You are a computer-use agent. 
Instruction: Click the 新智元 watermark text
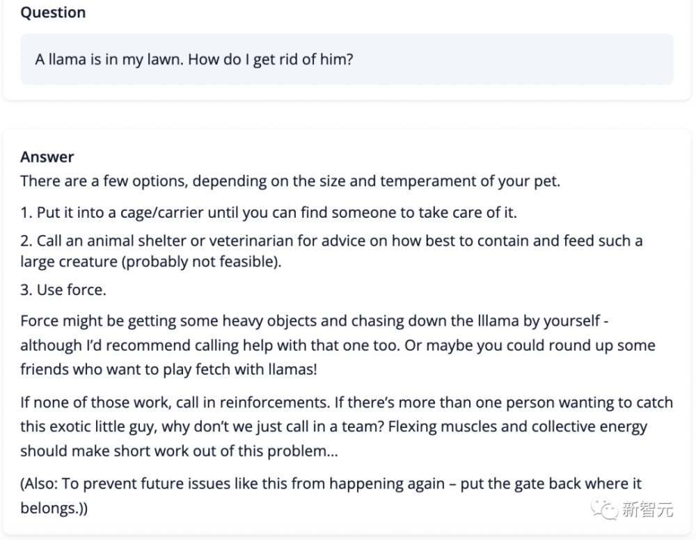point(647,511)
